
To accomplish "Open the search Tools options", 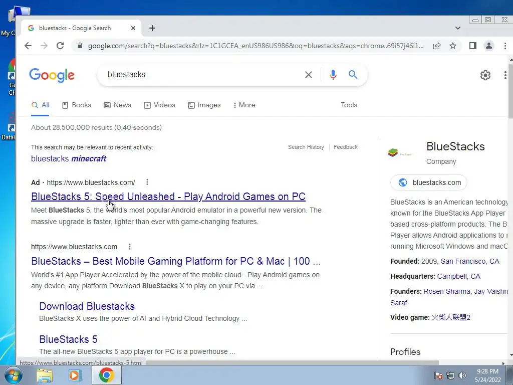I will (x=349, y=105).
